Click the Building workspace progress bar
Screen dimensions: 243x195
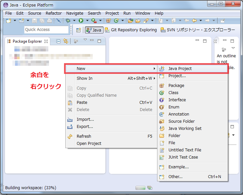click(x=140, y=188)
